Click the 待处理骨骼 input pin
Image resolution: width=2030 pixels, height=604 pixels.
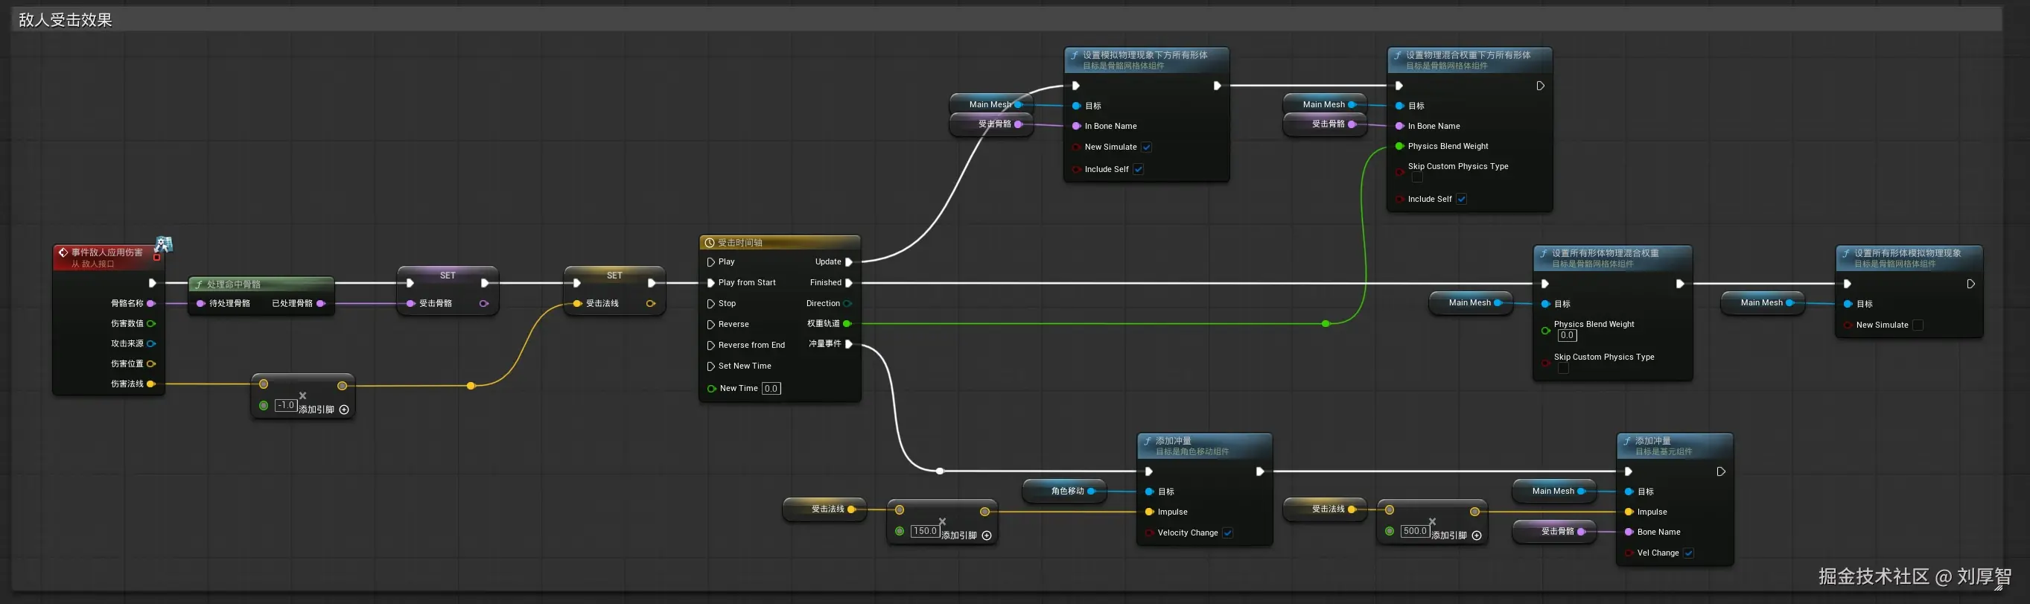coord(201,304)
